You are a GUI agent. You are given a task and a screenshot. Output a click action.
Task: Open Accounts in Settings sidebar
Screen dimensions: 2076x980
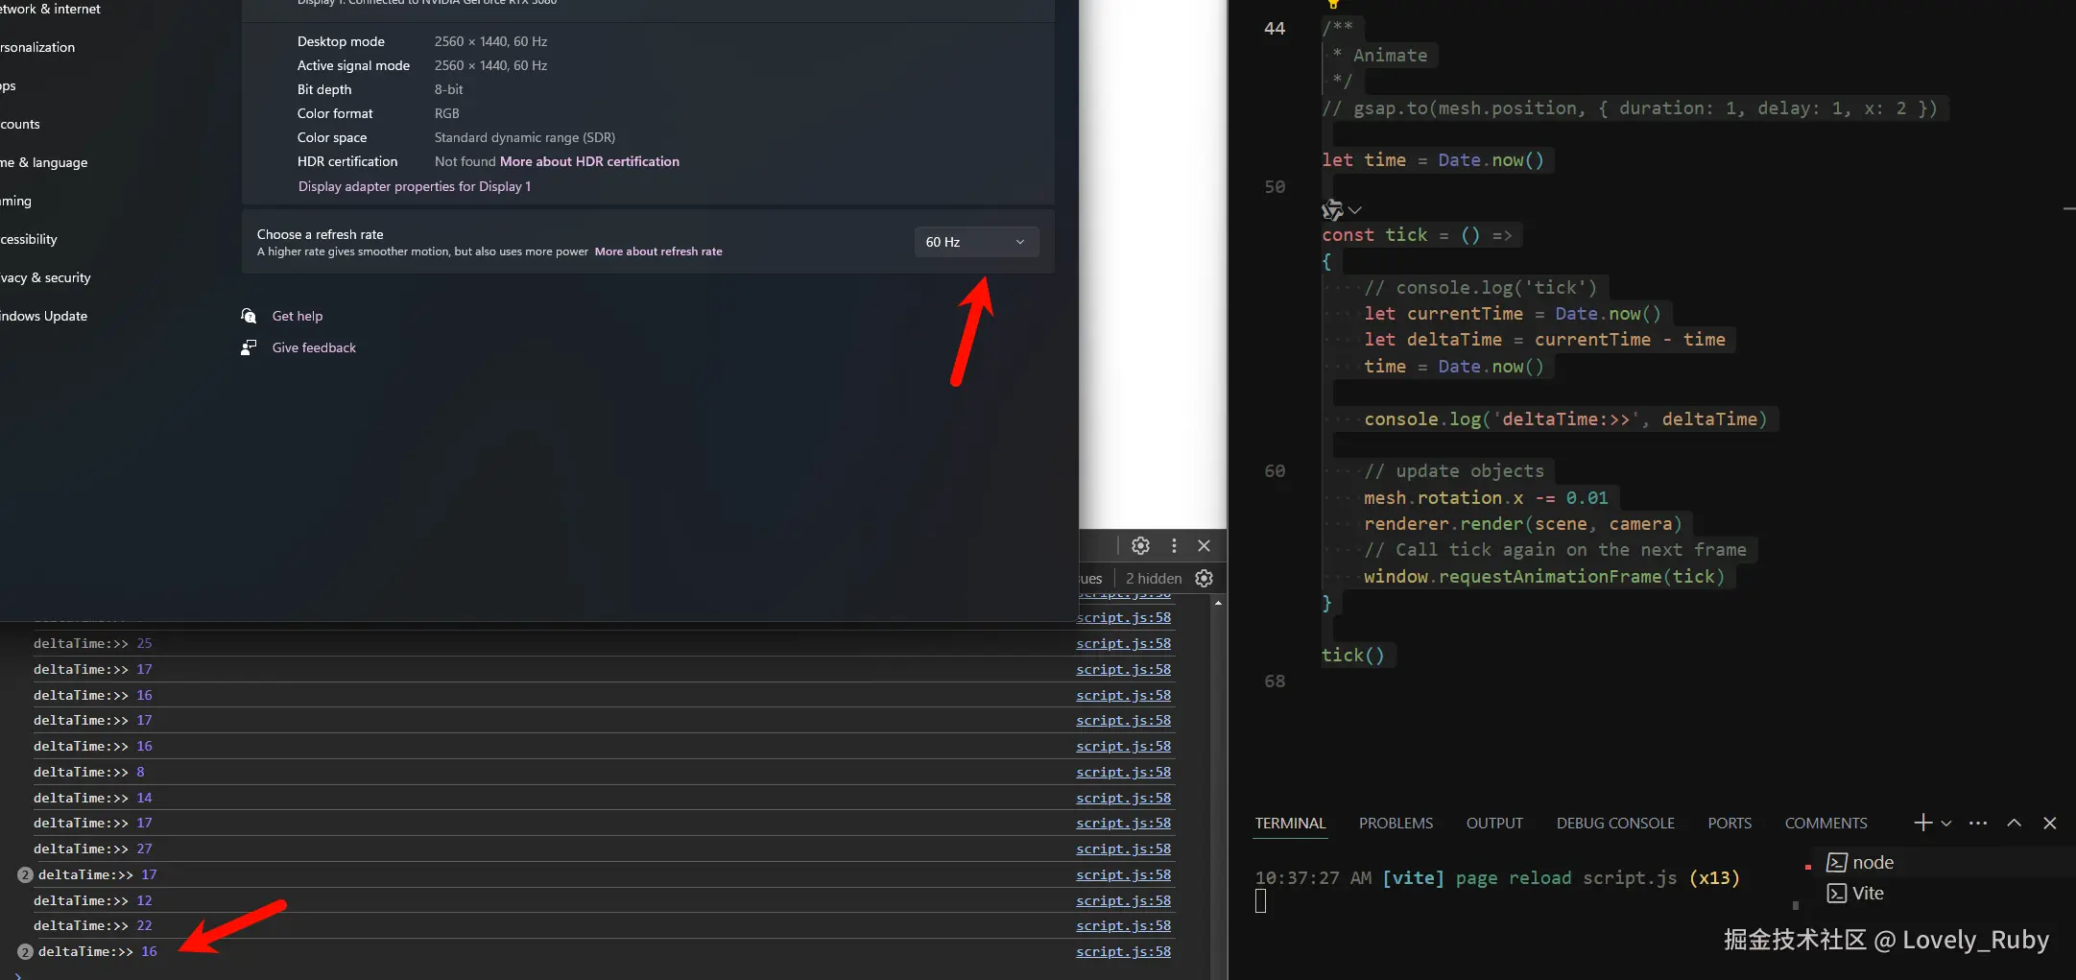(x=20, y=124)
